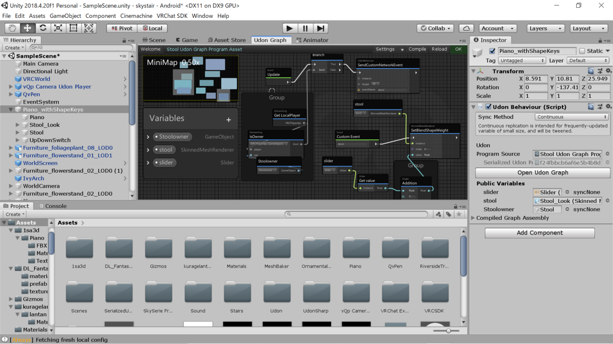Open the Layout dropdown

588,29
